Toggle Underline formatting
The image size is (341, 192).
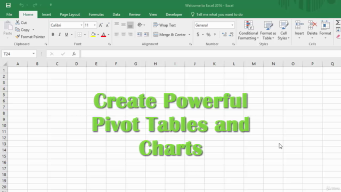click(66, 34)
